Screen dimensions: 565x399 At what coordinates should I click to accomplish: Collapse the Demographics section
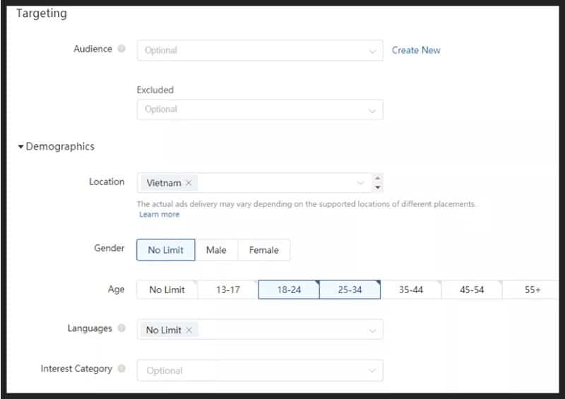[21, 147]
